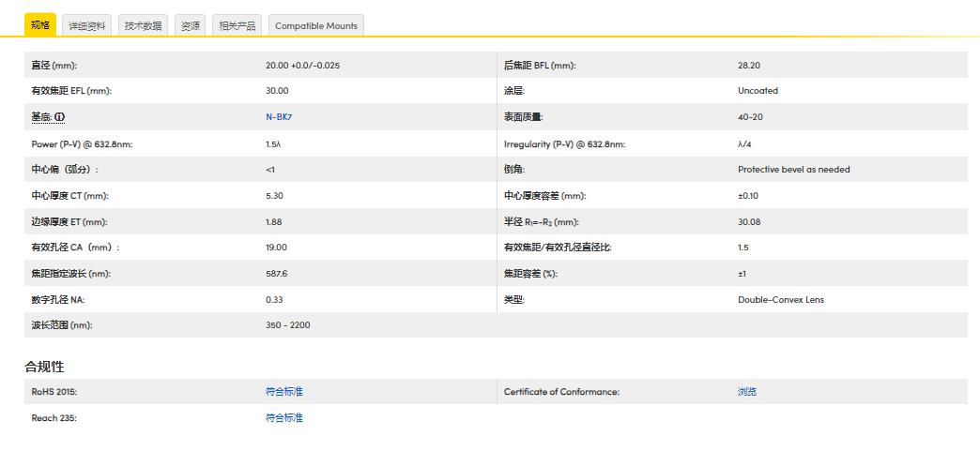The width and height of the screenshot is (980, 451).
Task: Click the 涂层 label
Action: (x=514, y=91)
